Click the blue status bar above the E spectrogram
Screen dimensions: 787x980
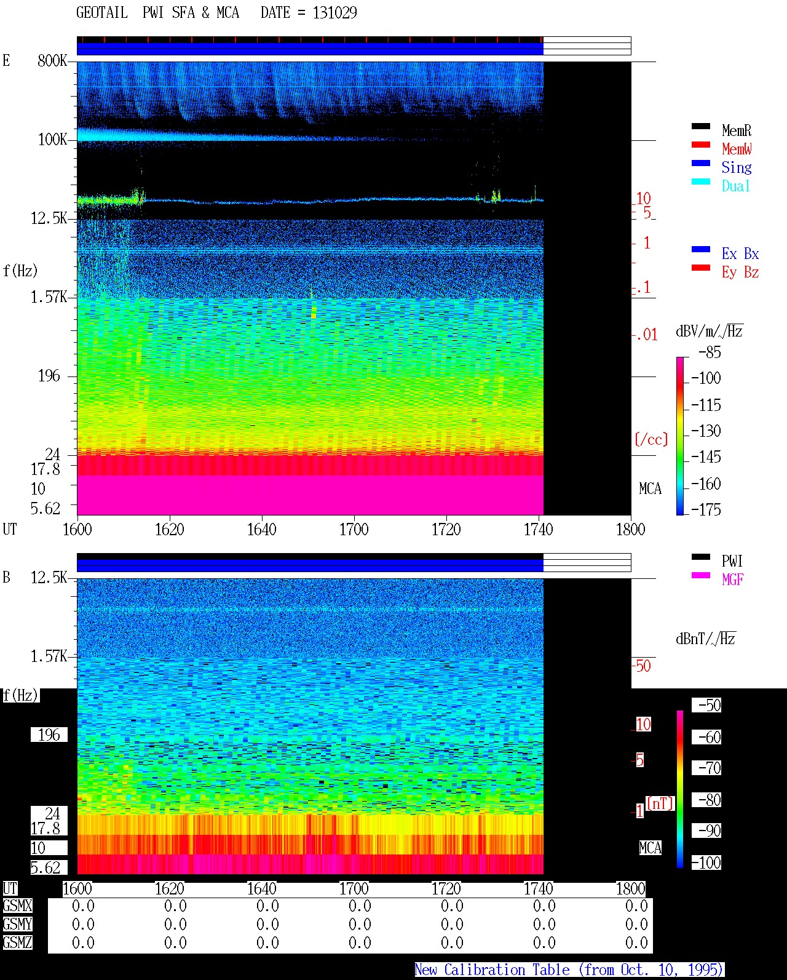click(x=310, y=49)
